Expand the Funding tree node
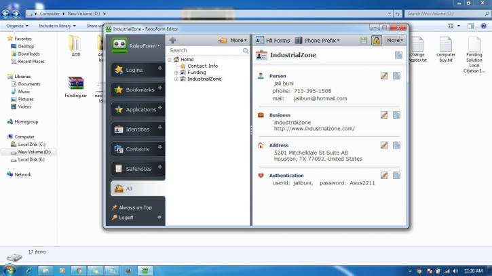The height and width of the screenshot is (276, 492). tap(176, 73)
